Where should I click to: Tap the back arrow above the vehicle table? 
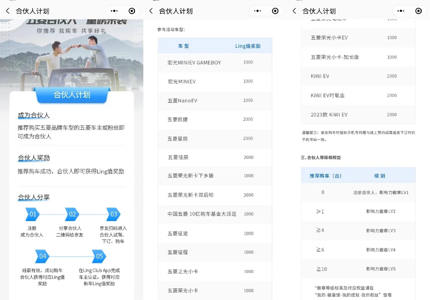[x=152, y=11]
